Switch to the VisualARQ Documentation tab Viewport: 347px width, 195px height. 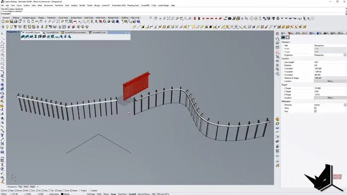(x=74, y=33)
